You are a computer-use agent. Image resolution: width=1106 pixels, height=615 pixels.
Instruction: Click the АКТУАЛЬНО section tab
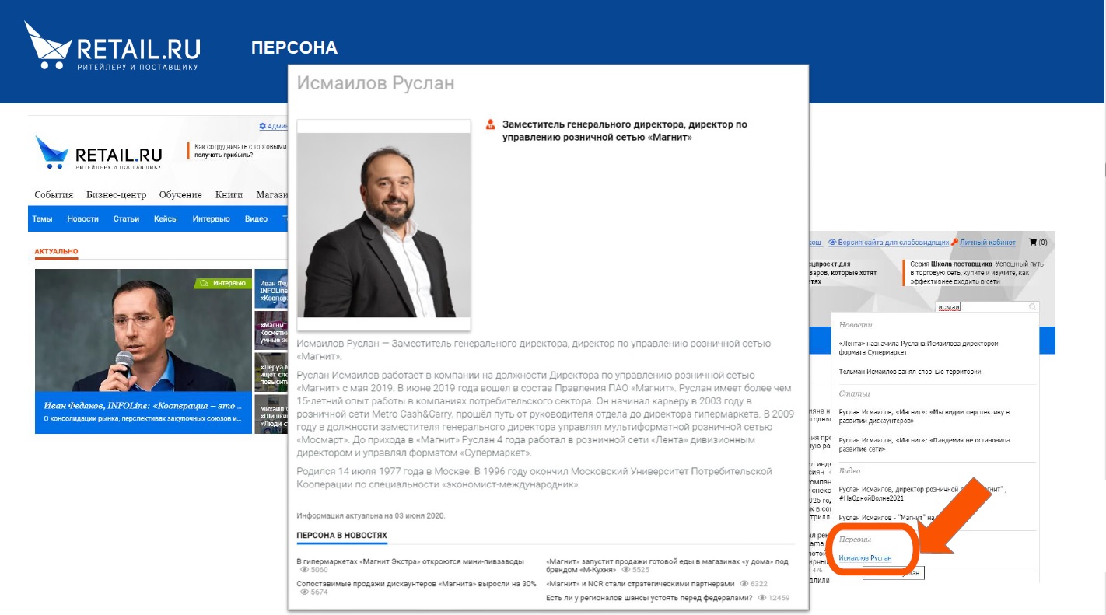[57, 252]
